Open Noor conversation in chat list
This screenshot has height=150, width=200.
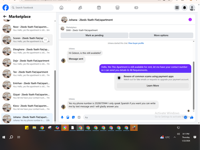pyautogui.click(x=27, y=28)
